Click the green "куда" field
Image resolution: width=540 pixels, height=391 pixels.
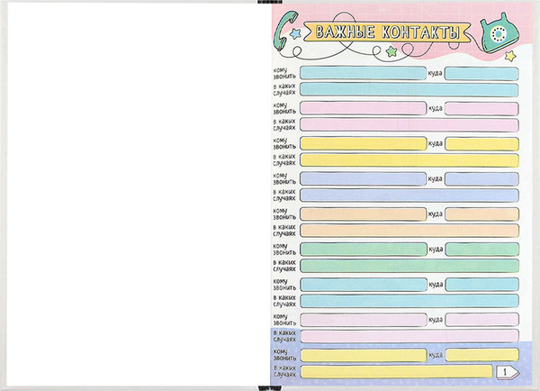tap(481, 249)
